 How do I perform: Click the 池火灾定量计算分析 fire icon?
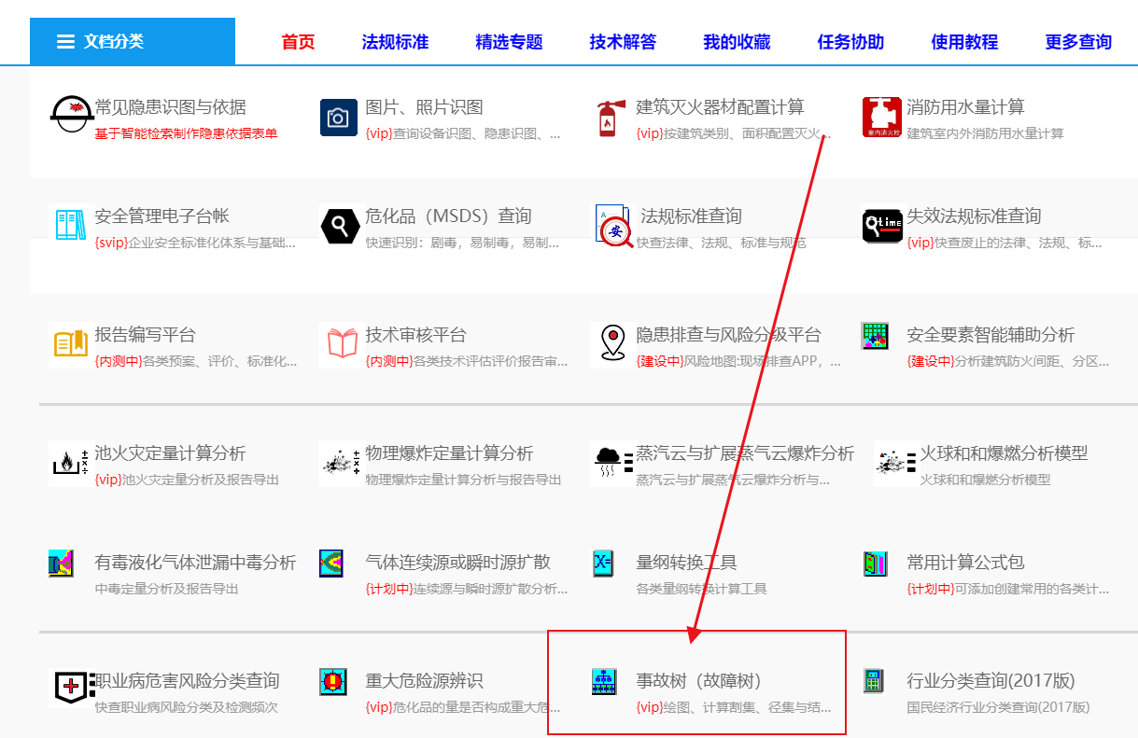(71, 463)
